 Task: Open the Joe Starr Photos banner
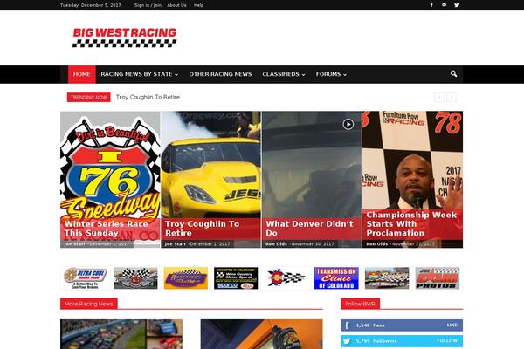(x=438, y=277)
